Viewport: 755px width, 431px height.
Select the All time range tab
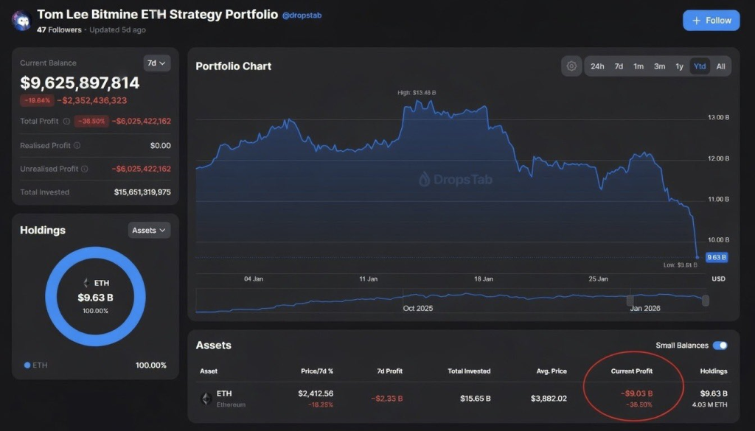click(720, 66)
